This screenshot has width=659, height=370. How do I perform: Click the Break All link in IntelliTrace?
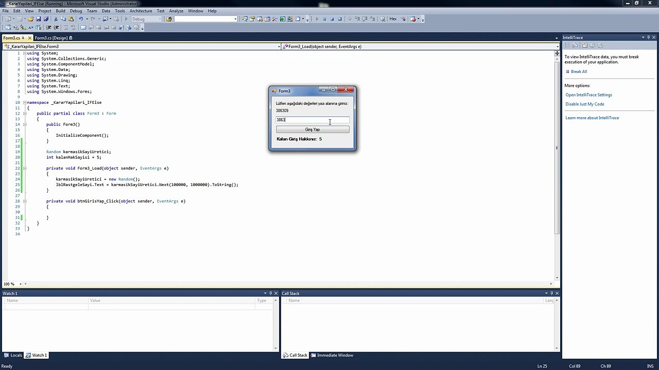tap(579, 71)
